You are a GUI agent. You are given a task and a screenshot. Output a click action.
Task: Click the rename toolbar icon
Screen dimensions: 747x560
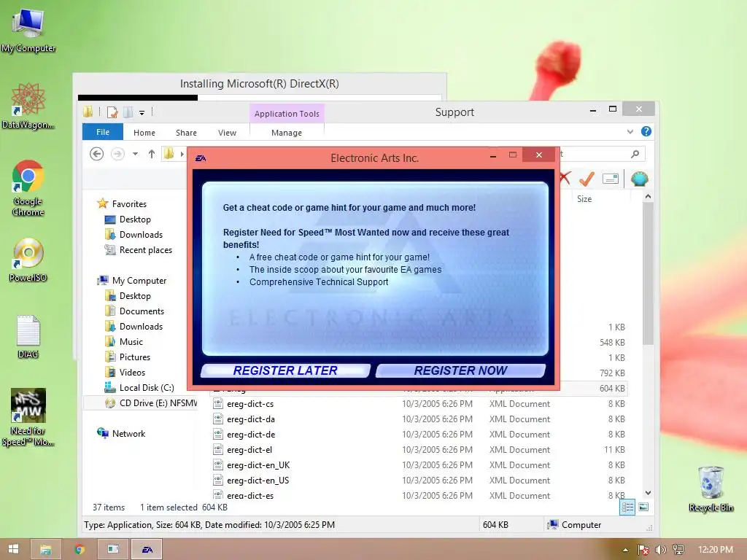tap(611, 179)
